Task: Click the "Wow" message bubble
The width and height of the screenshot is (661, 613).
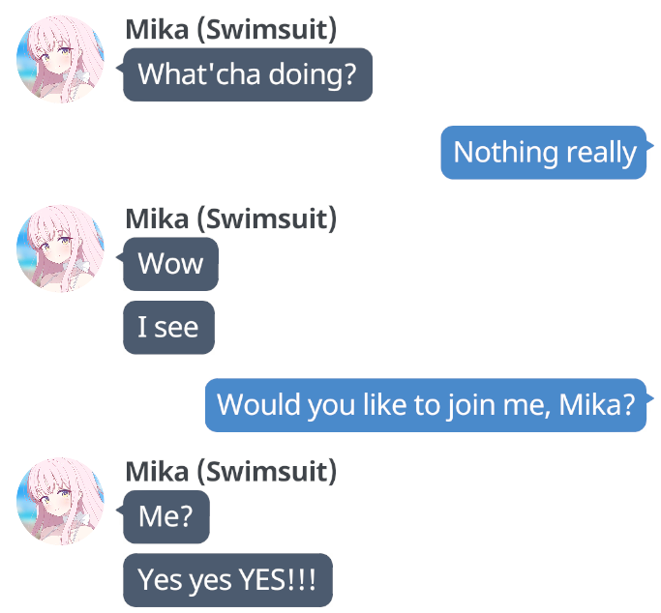Action: click(x=170, y=264)
